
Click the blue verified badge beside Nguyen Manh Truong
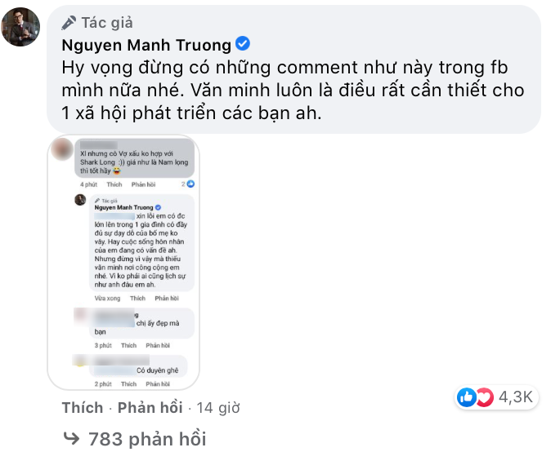tap(243, 43)
